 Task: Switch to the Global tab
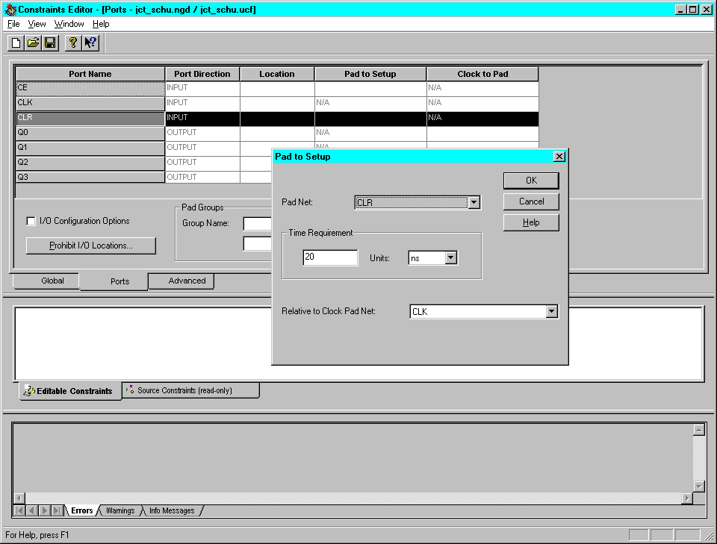click(x=52, y=281)
